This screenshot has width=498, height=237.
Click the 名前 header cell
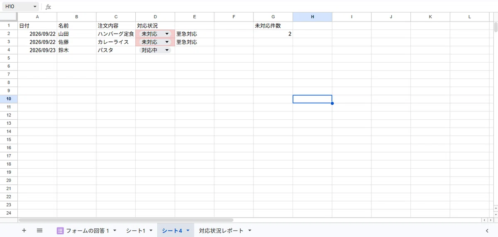(77, 26)
